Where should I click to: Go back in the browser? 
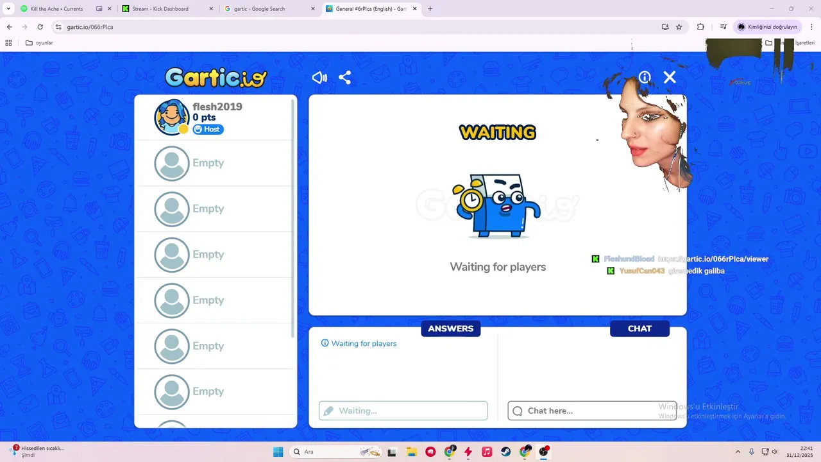[x=9, y=27]
